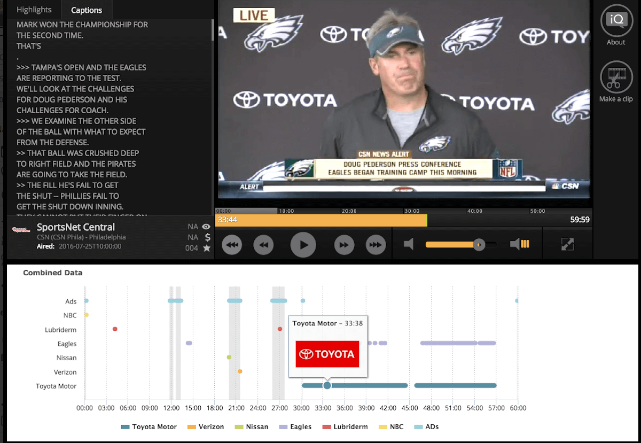Rewind with the double-arrow back button
Image resolution: width=641 pixels, height=443 pixels.
(263, 245)
